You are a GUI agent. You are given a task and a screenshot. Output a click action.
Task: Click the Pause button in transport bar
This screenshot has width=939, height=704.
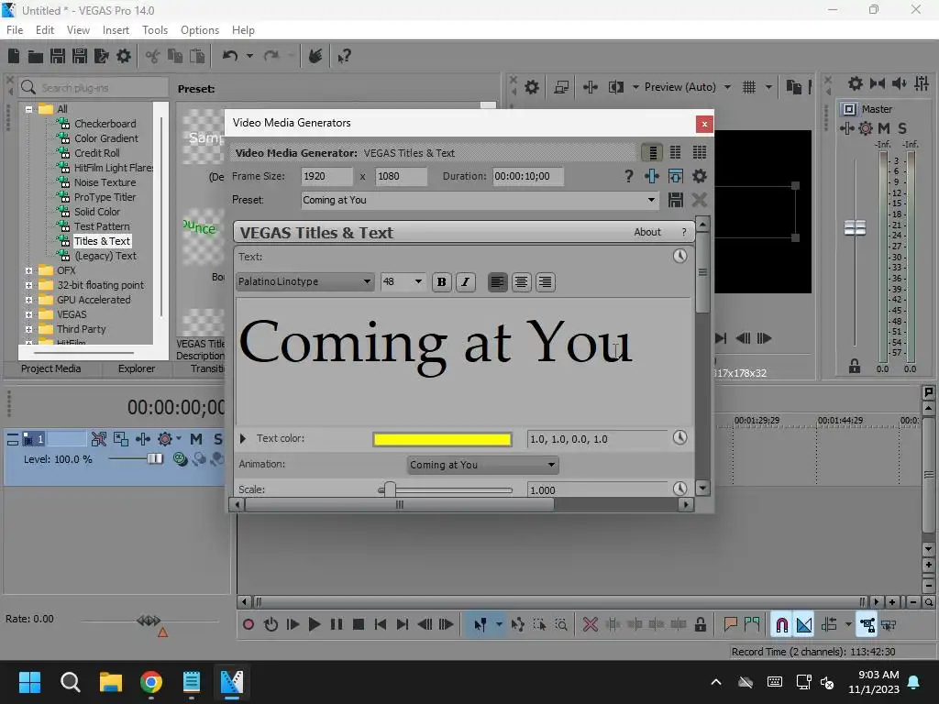337,625
